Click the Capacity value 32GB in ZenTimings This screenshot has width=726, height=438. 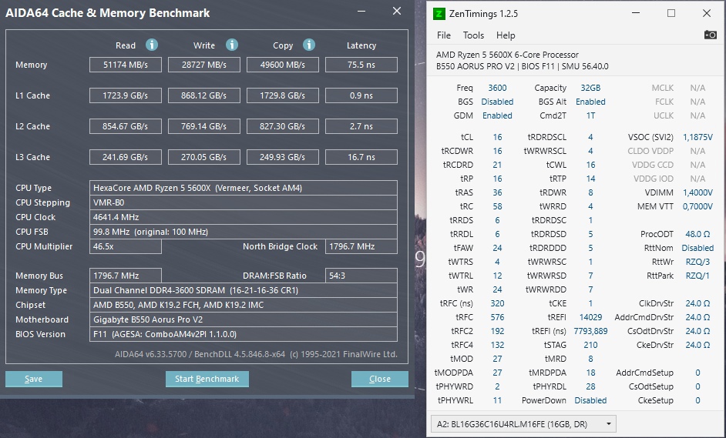[x=590, y=88]
